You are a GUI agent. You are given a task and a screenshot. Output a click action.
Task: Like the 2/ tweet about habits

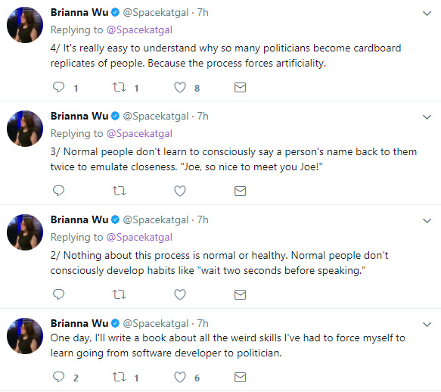pos(180,294)
